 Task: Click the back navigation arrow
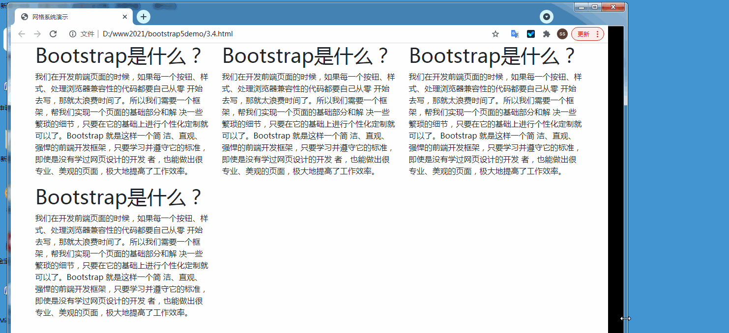tap(21, 33)
